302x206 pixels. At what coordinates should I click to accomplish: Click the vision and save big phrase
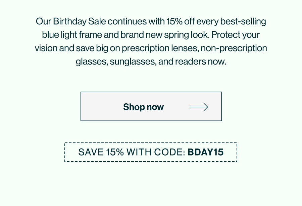click(x=71, y=48)
